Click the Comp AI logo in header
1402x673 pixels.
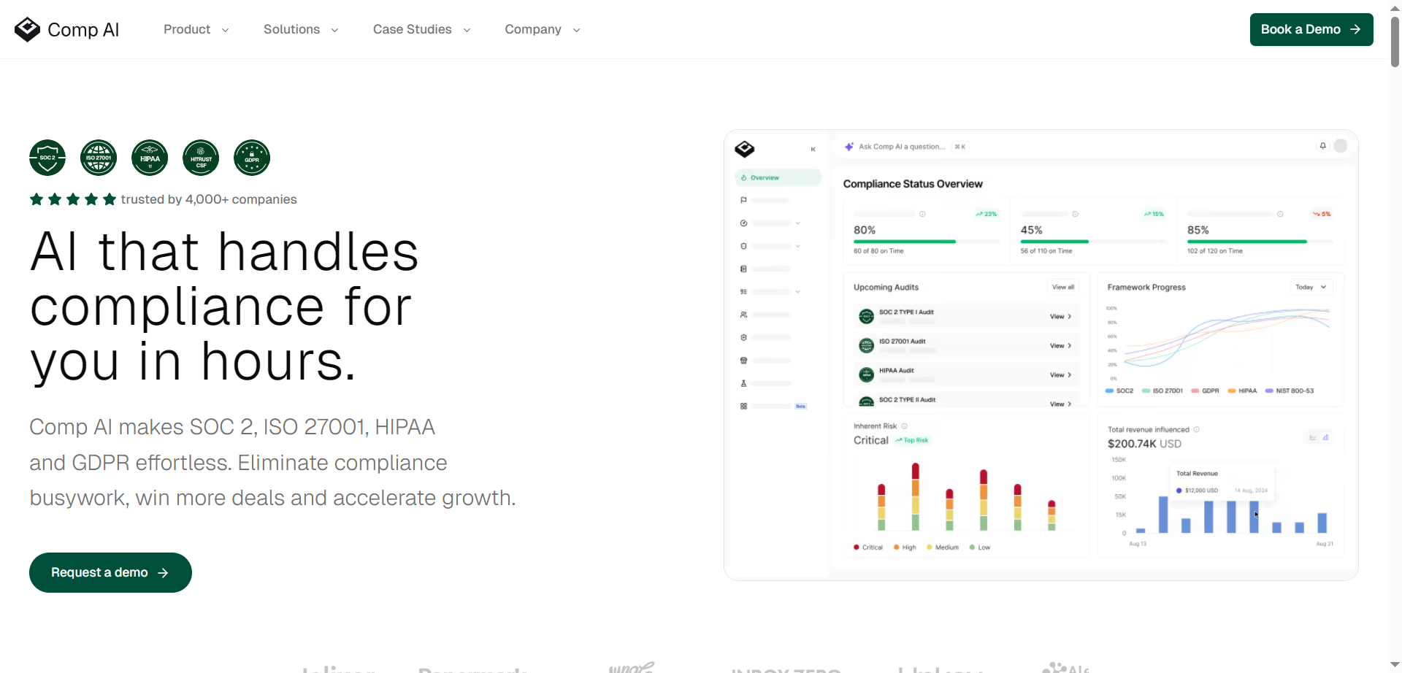[x=66, y=29]
